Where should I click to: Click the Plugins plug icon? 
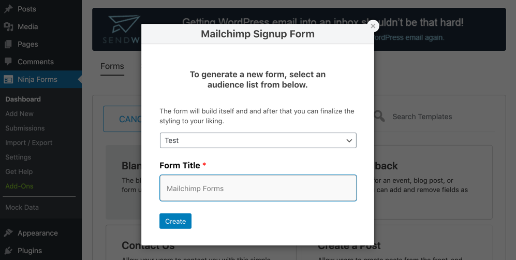point(8,251)
